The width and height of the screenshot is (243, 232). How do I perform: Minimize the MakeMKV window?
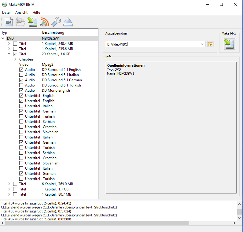(x=208, y=4)
